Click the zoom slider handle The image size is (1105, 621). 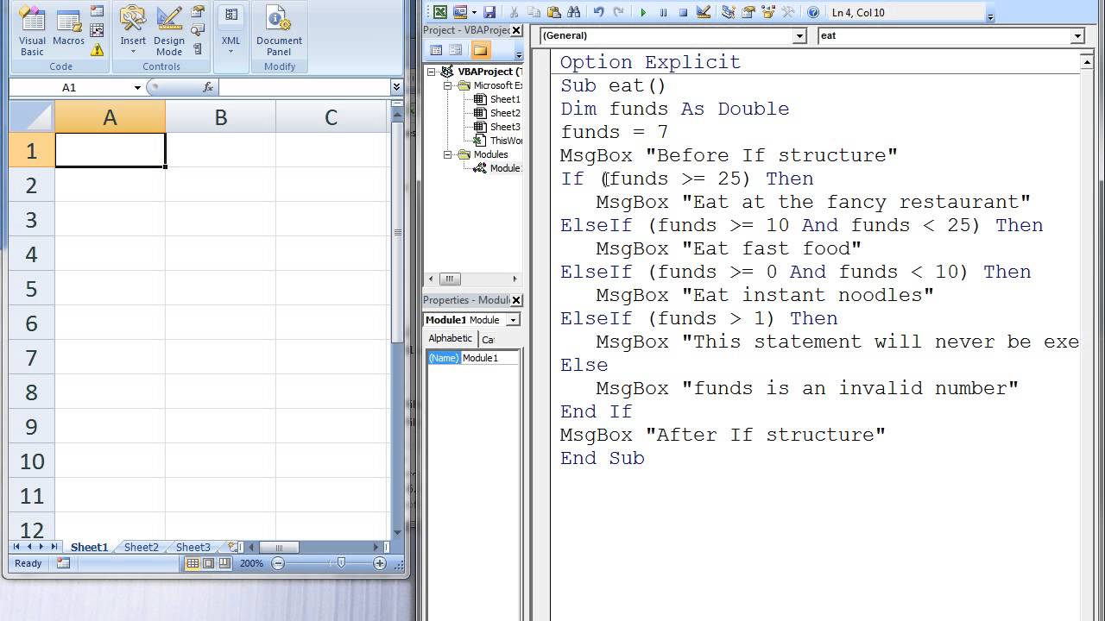[341, 563]
